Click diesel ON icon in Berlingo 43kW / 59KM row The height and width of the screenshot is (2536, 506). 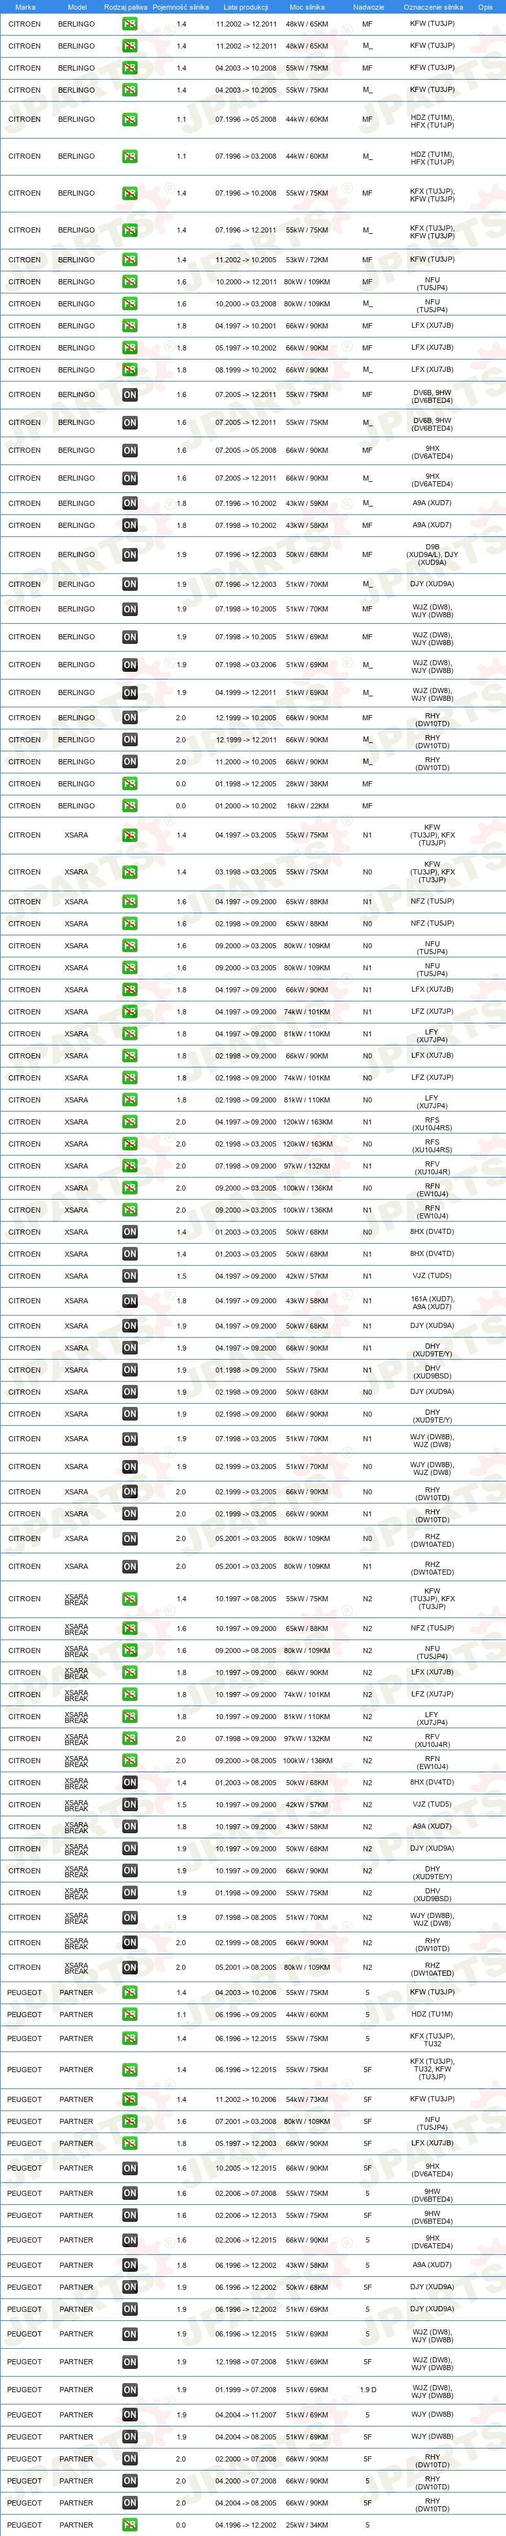click(x=129, y=503)
